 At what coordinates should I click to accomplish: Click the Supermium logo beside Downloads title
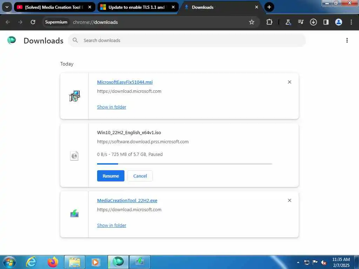pos(12,40)
